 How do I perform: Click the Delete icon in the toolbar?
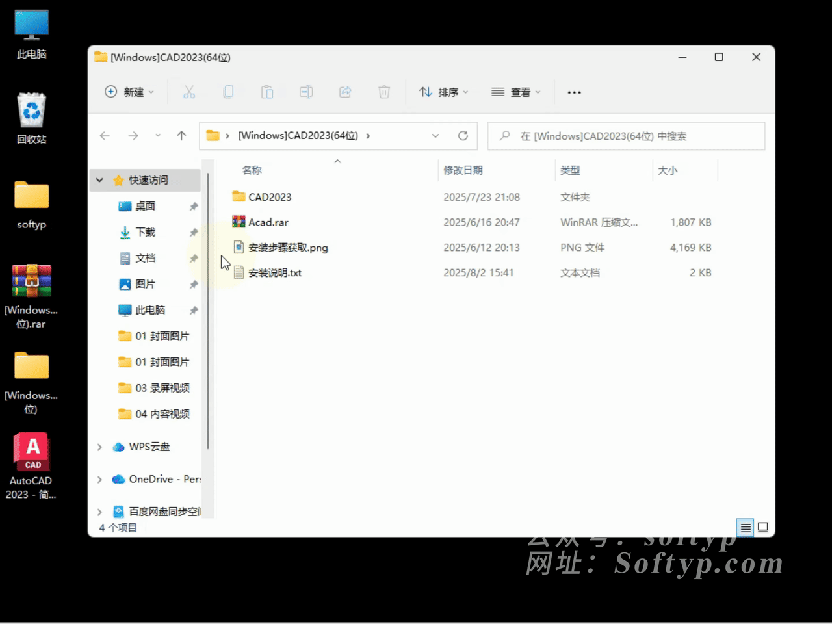384,92
